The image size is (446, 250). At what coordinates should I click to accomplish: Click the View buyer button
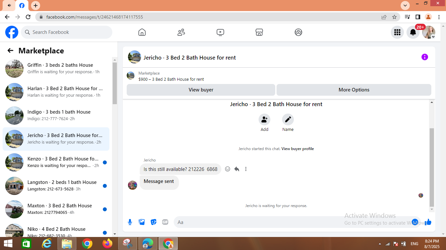point(201,90)
